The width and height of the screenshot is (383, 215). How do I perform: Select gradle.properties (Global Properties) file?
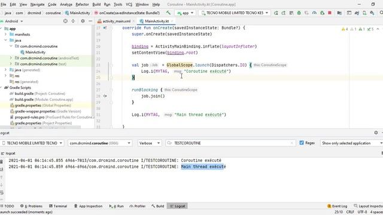coord(42,105)
